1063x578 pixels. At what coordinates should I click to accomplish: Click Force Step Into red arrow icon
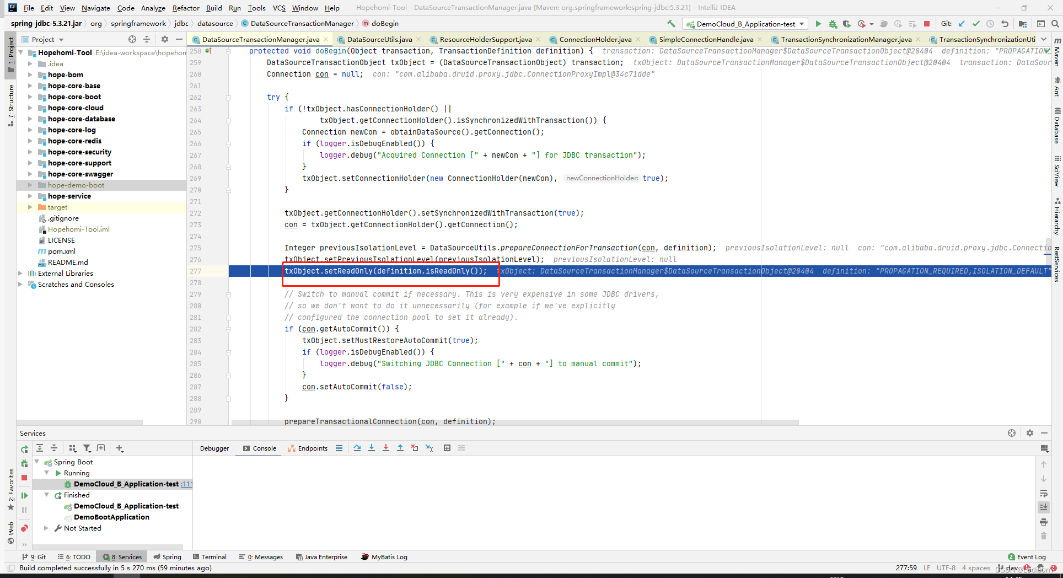[386, 448]
